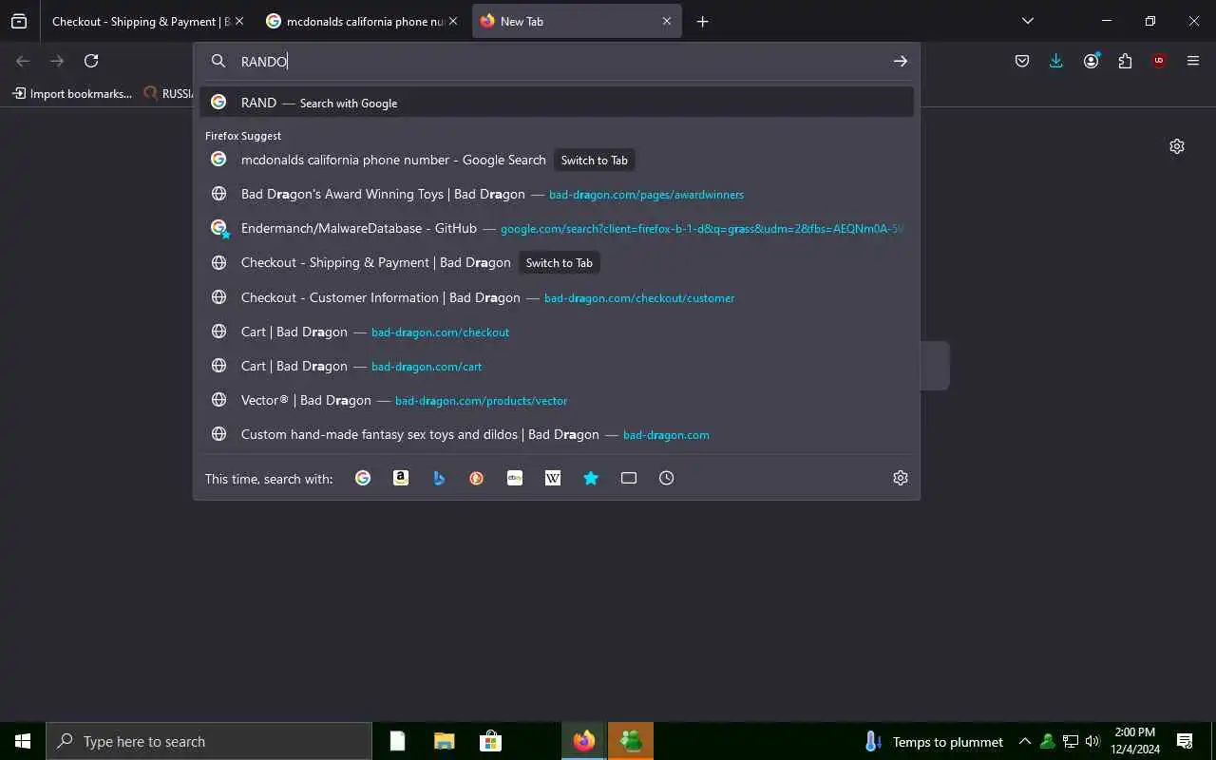Close the mcdonalds california phone tab
The width and height of the screenshot is (1216, 760).
tap(452, 21)
